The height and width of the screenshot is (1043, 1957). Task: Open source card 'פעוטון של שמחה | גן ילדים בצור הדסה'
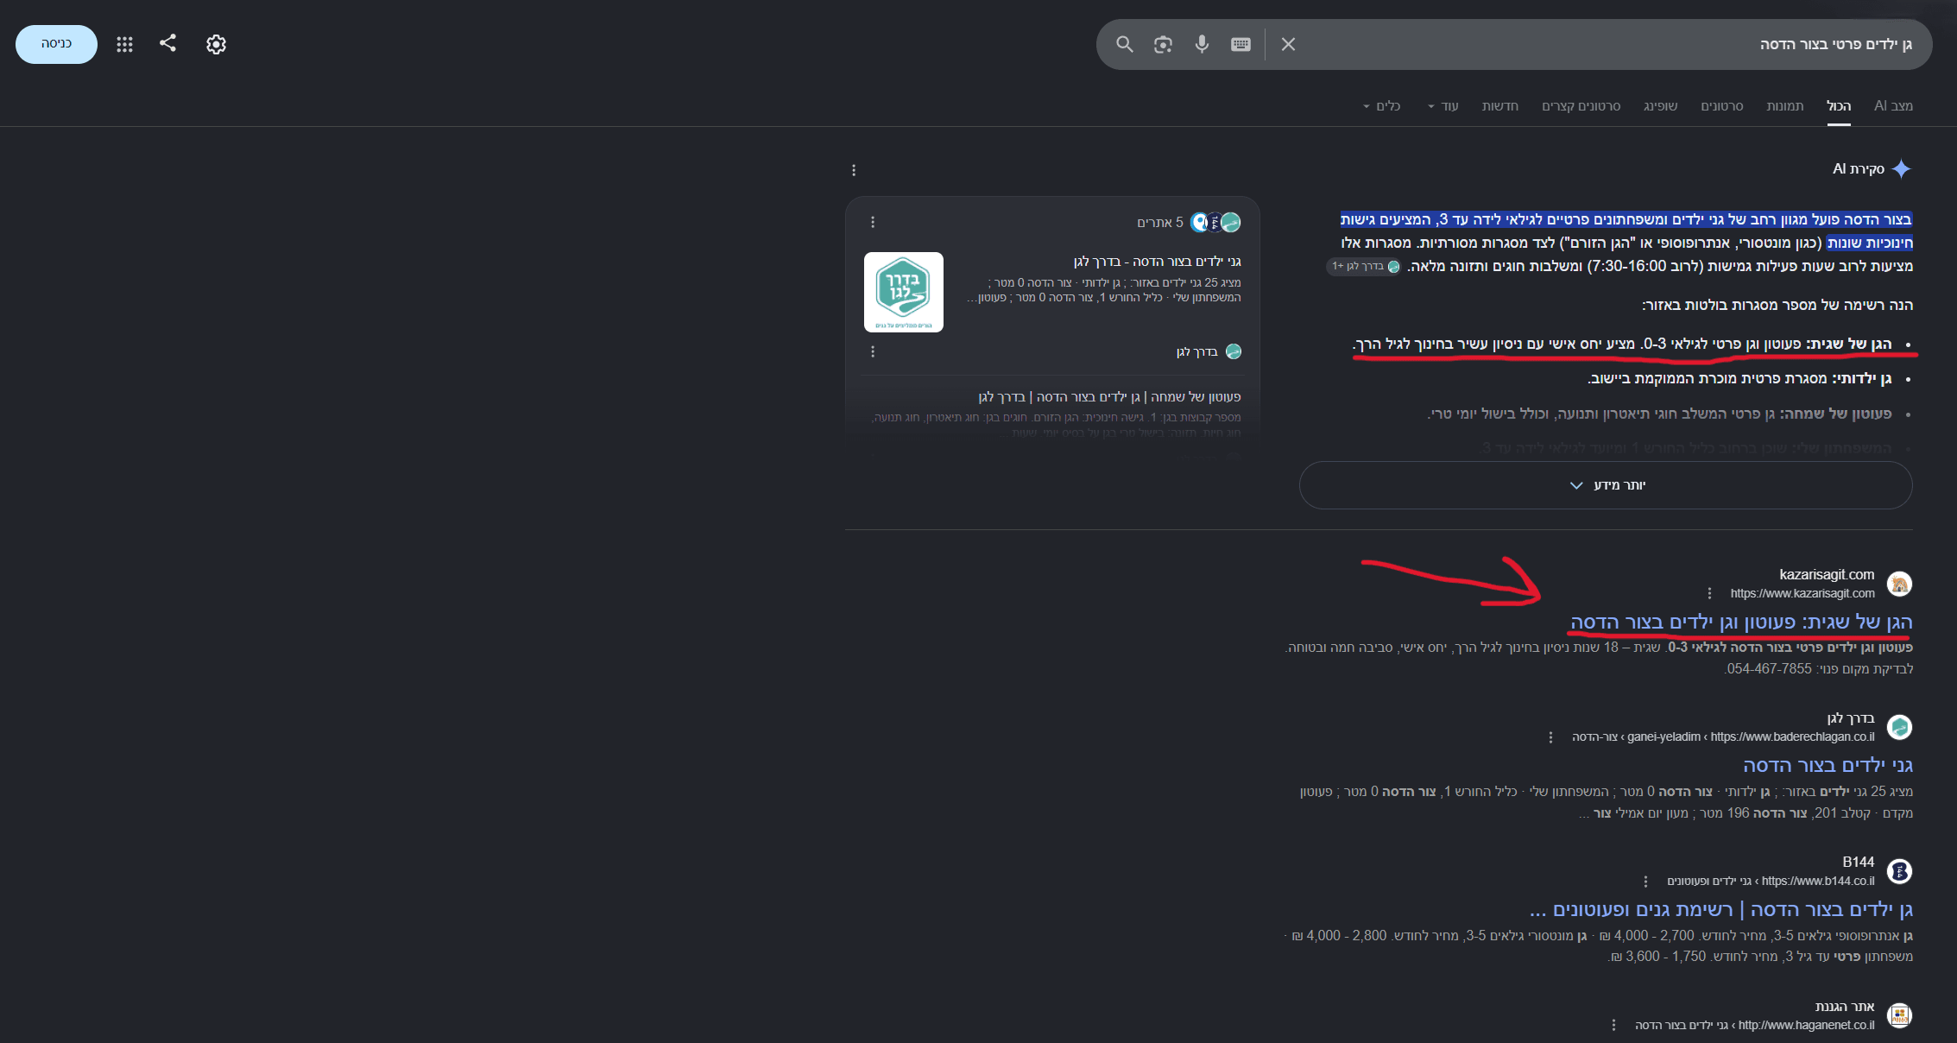coord(1109,397)
